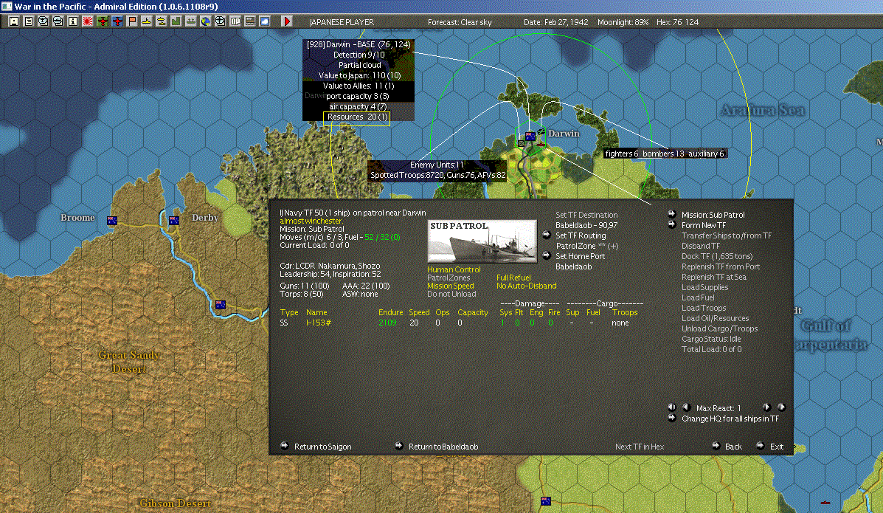Screen dimensions: 883x513
Task: Toggle Human Control setting
Action: (454, 270)
